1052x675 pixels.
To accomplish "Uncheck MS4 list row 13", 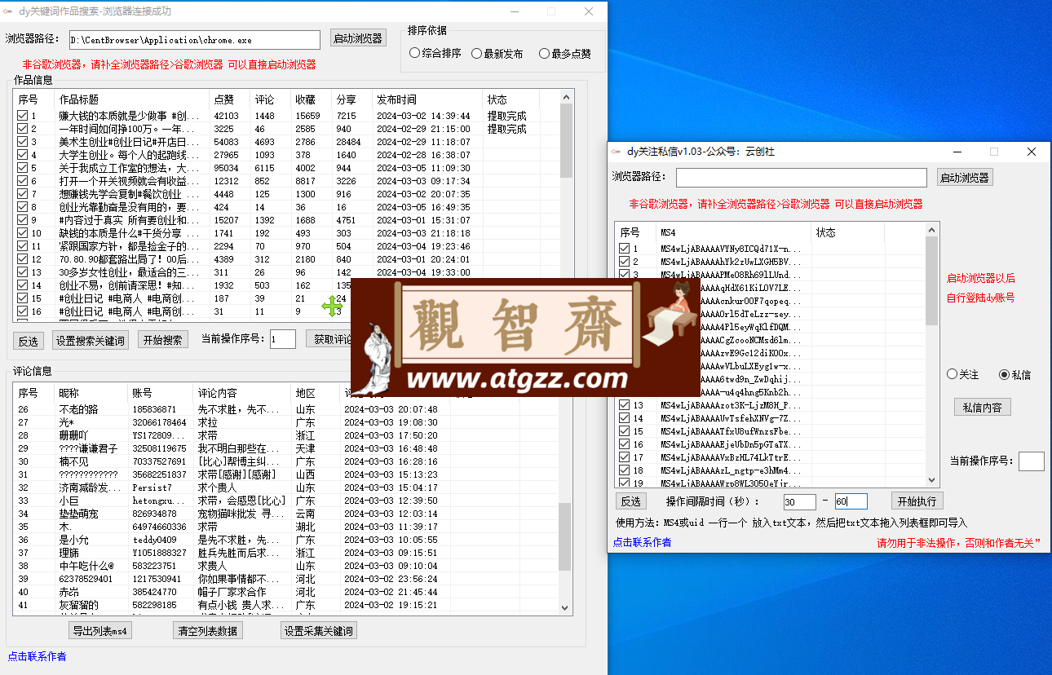I will (x=625, y=405).
